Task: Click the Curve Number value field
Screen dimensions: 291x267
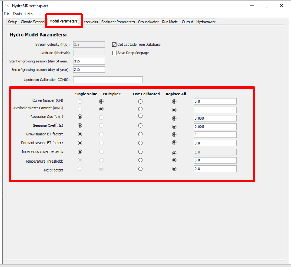Action: (215, 102)
